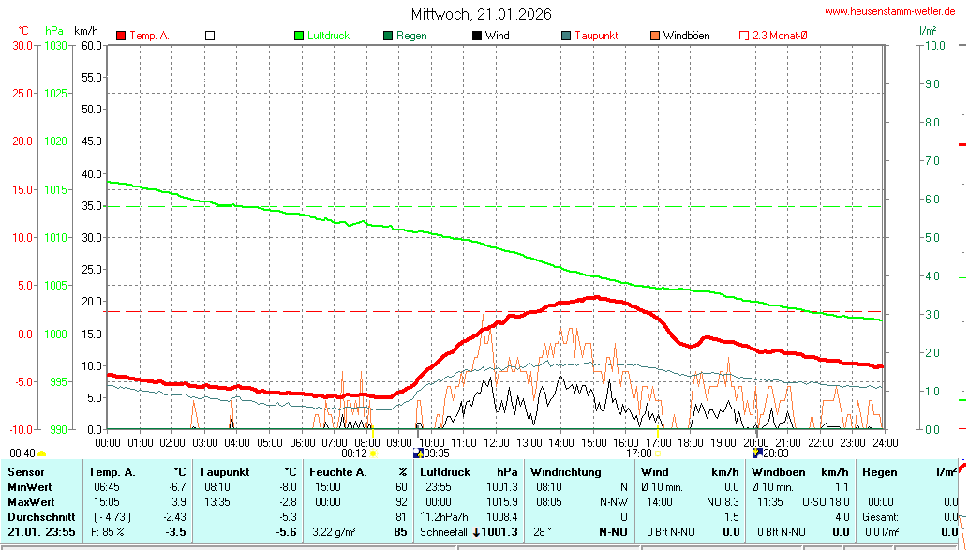Screen dimensions: 969x550
Task: Click the red Temp. A. legend square
Action: point(121,36)
